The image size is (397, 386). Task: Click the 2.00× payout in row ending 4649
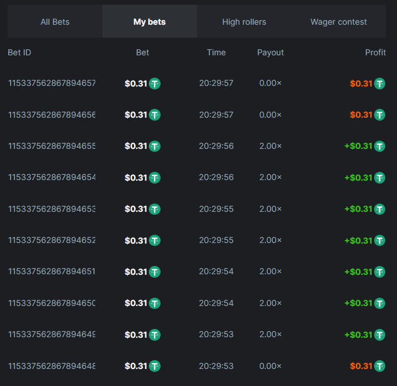click(271, 334)
